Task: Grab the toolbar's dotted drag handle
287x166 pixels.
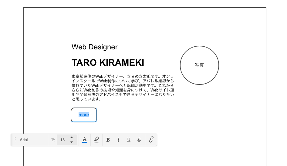Action: click(x=14, y=140)
